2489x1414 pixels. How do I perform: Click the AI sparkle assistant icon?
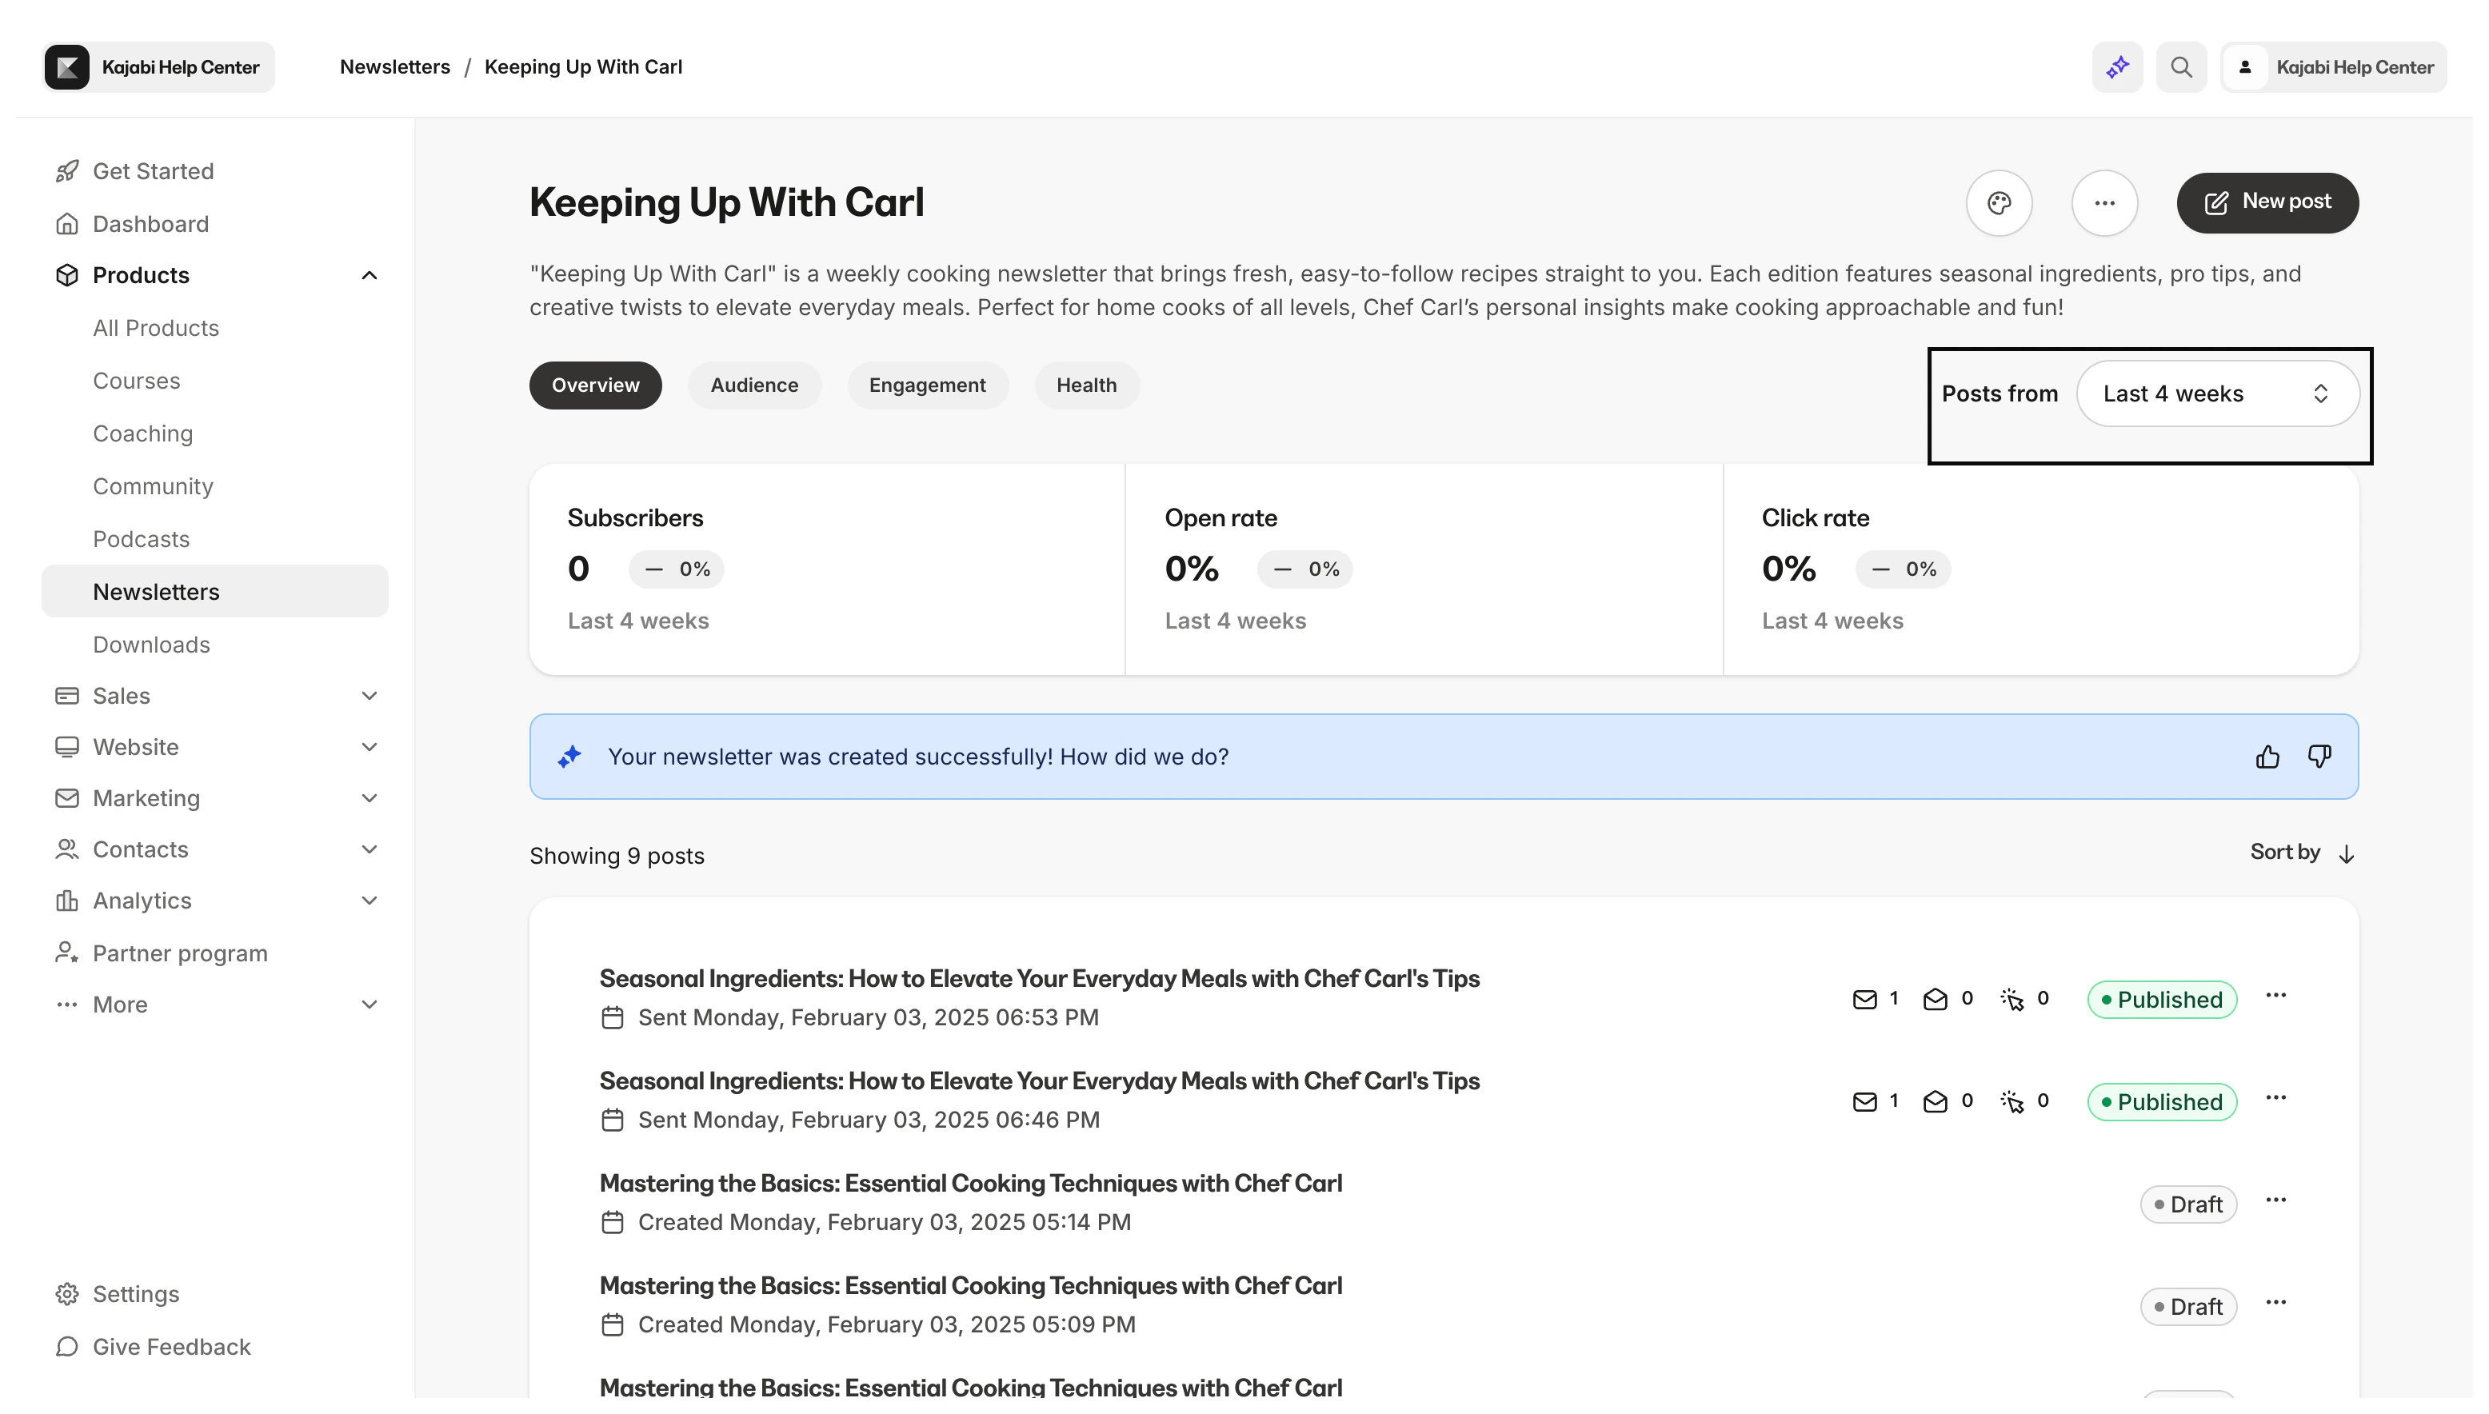point(2117,67)
